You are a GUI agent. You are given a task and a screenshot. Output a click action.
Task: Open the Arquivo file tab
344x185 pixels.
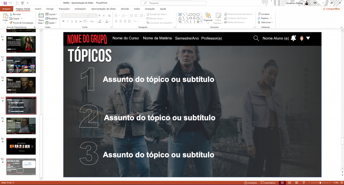click(7, 9)
